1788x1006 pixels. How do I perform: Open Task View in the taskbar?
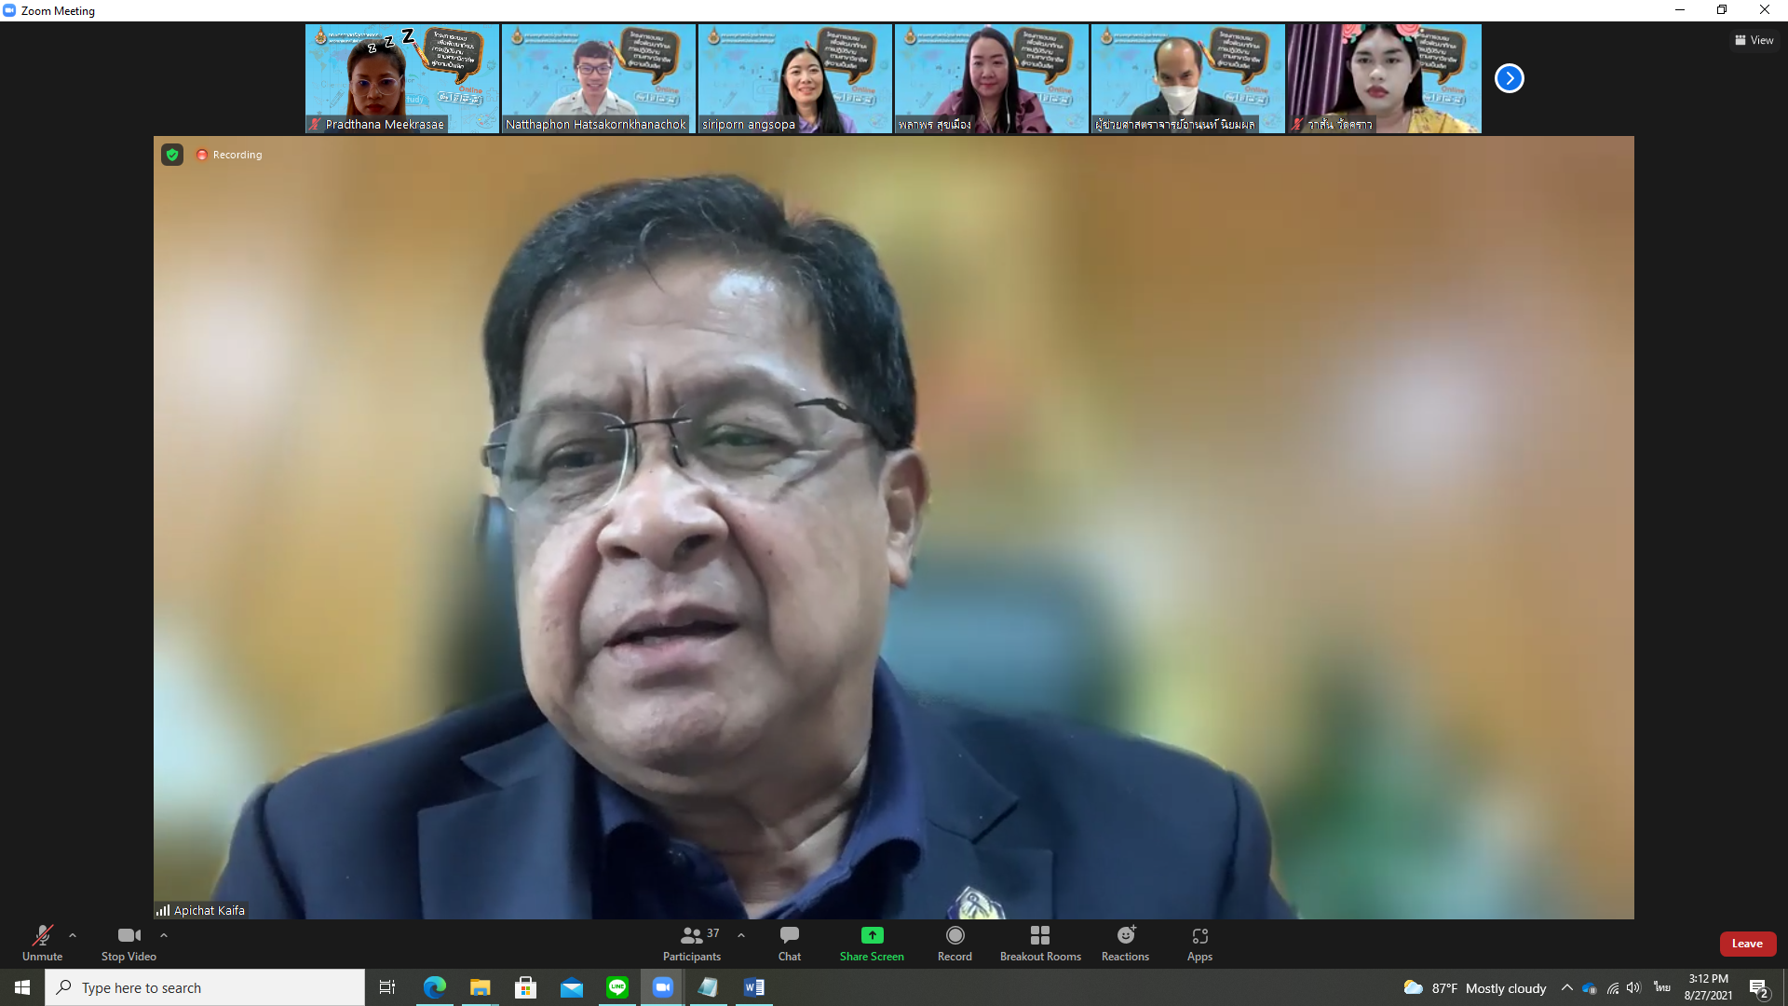pyautogui.click(x=387, y=987)
